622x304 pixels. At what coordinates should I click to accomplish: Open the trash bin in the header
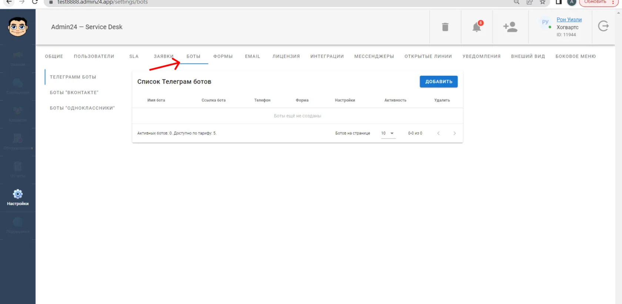(445, 27)
